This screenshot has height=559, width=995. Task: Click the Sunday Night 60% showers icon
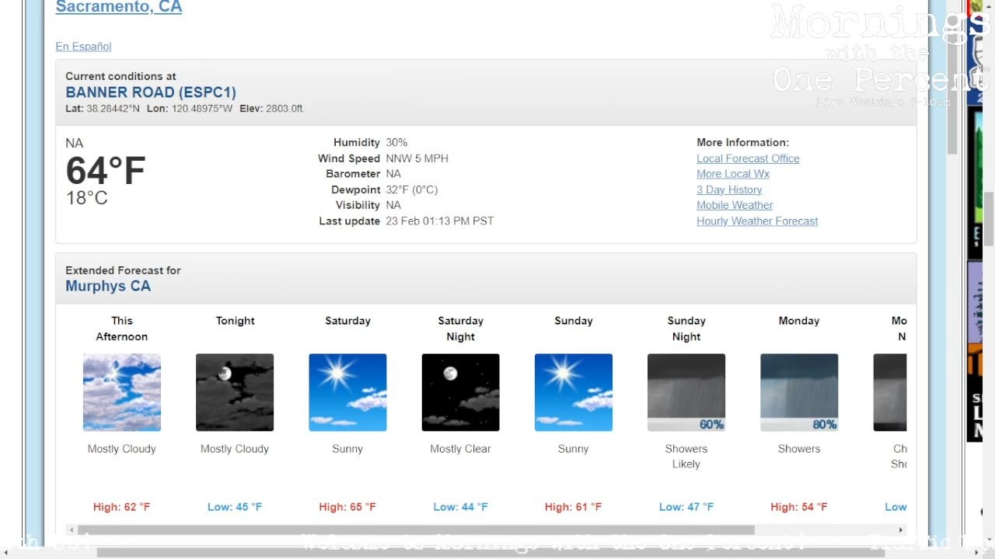(x=686, y=392)
